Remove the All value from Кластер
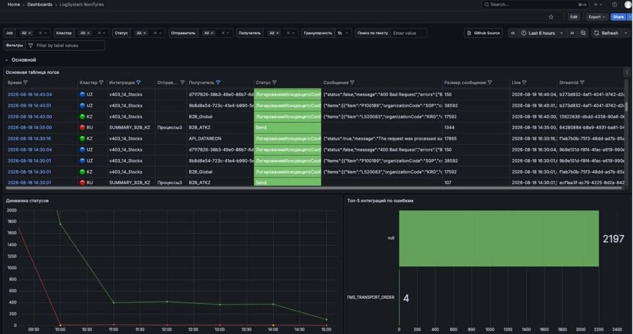This screenshot has width=633, height=334. (x=89, y=33)
